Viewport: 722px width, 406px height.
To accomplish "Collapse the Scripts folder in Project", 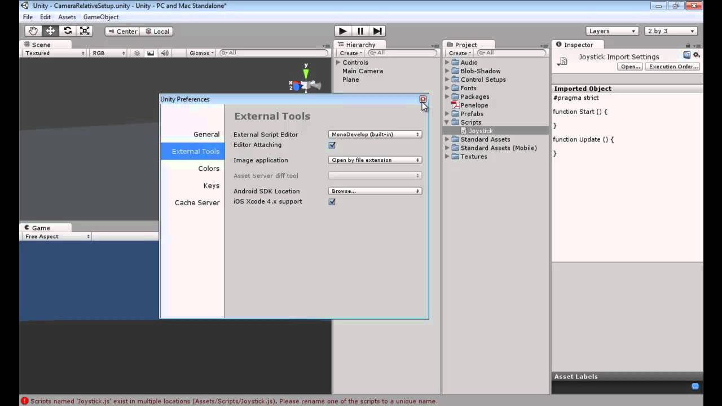I will [x=447, y=122].
